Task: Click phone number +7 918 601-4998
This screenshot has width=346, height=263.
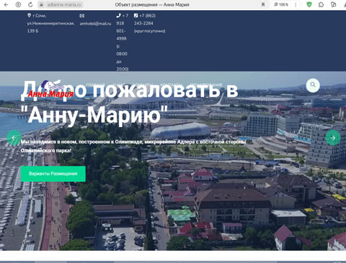Action: 122,27
